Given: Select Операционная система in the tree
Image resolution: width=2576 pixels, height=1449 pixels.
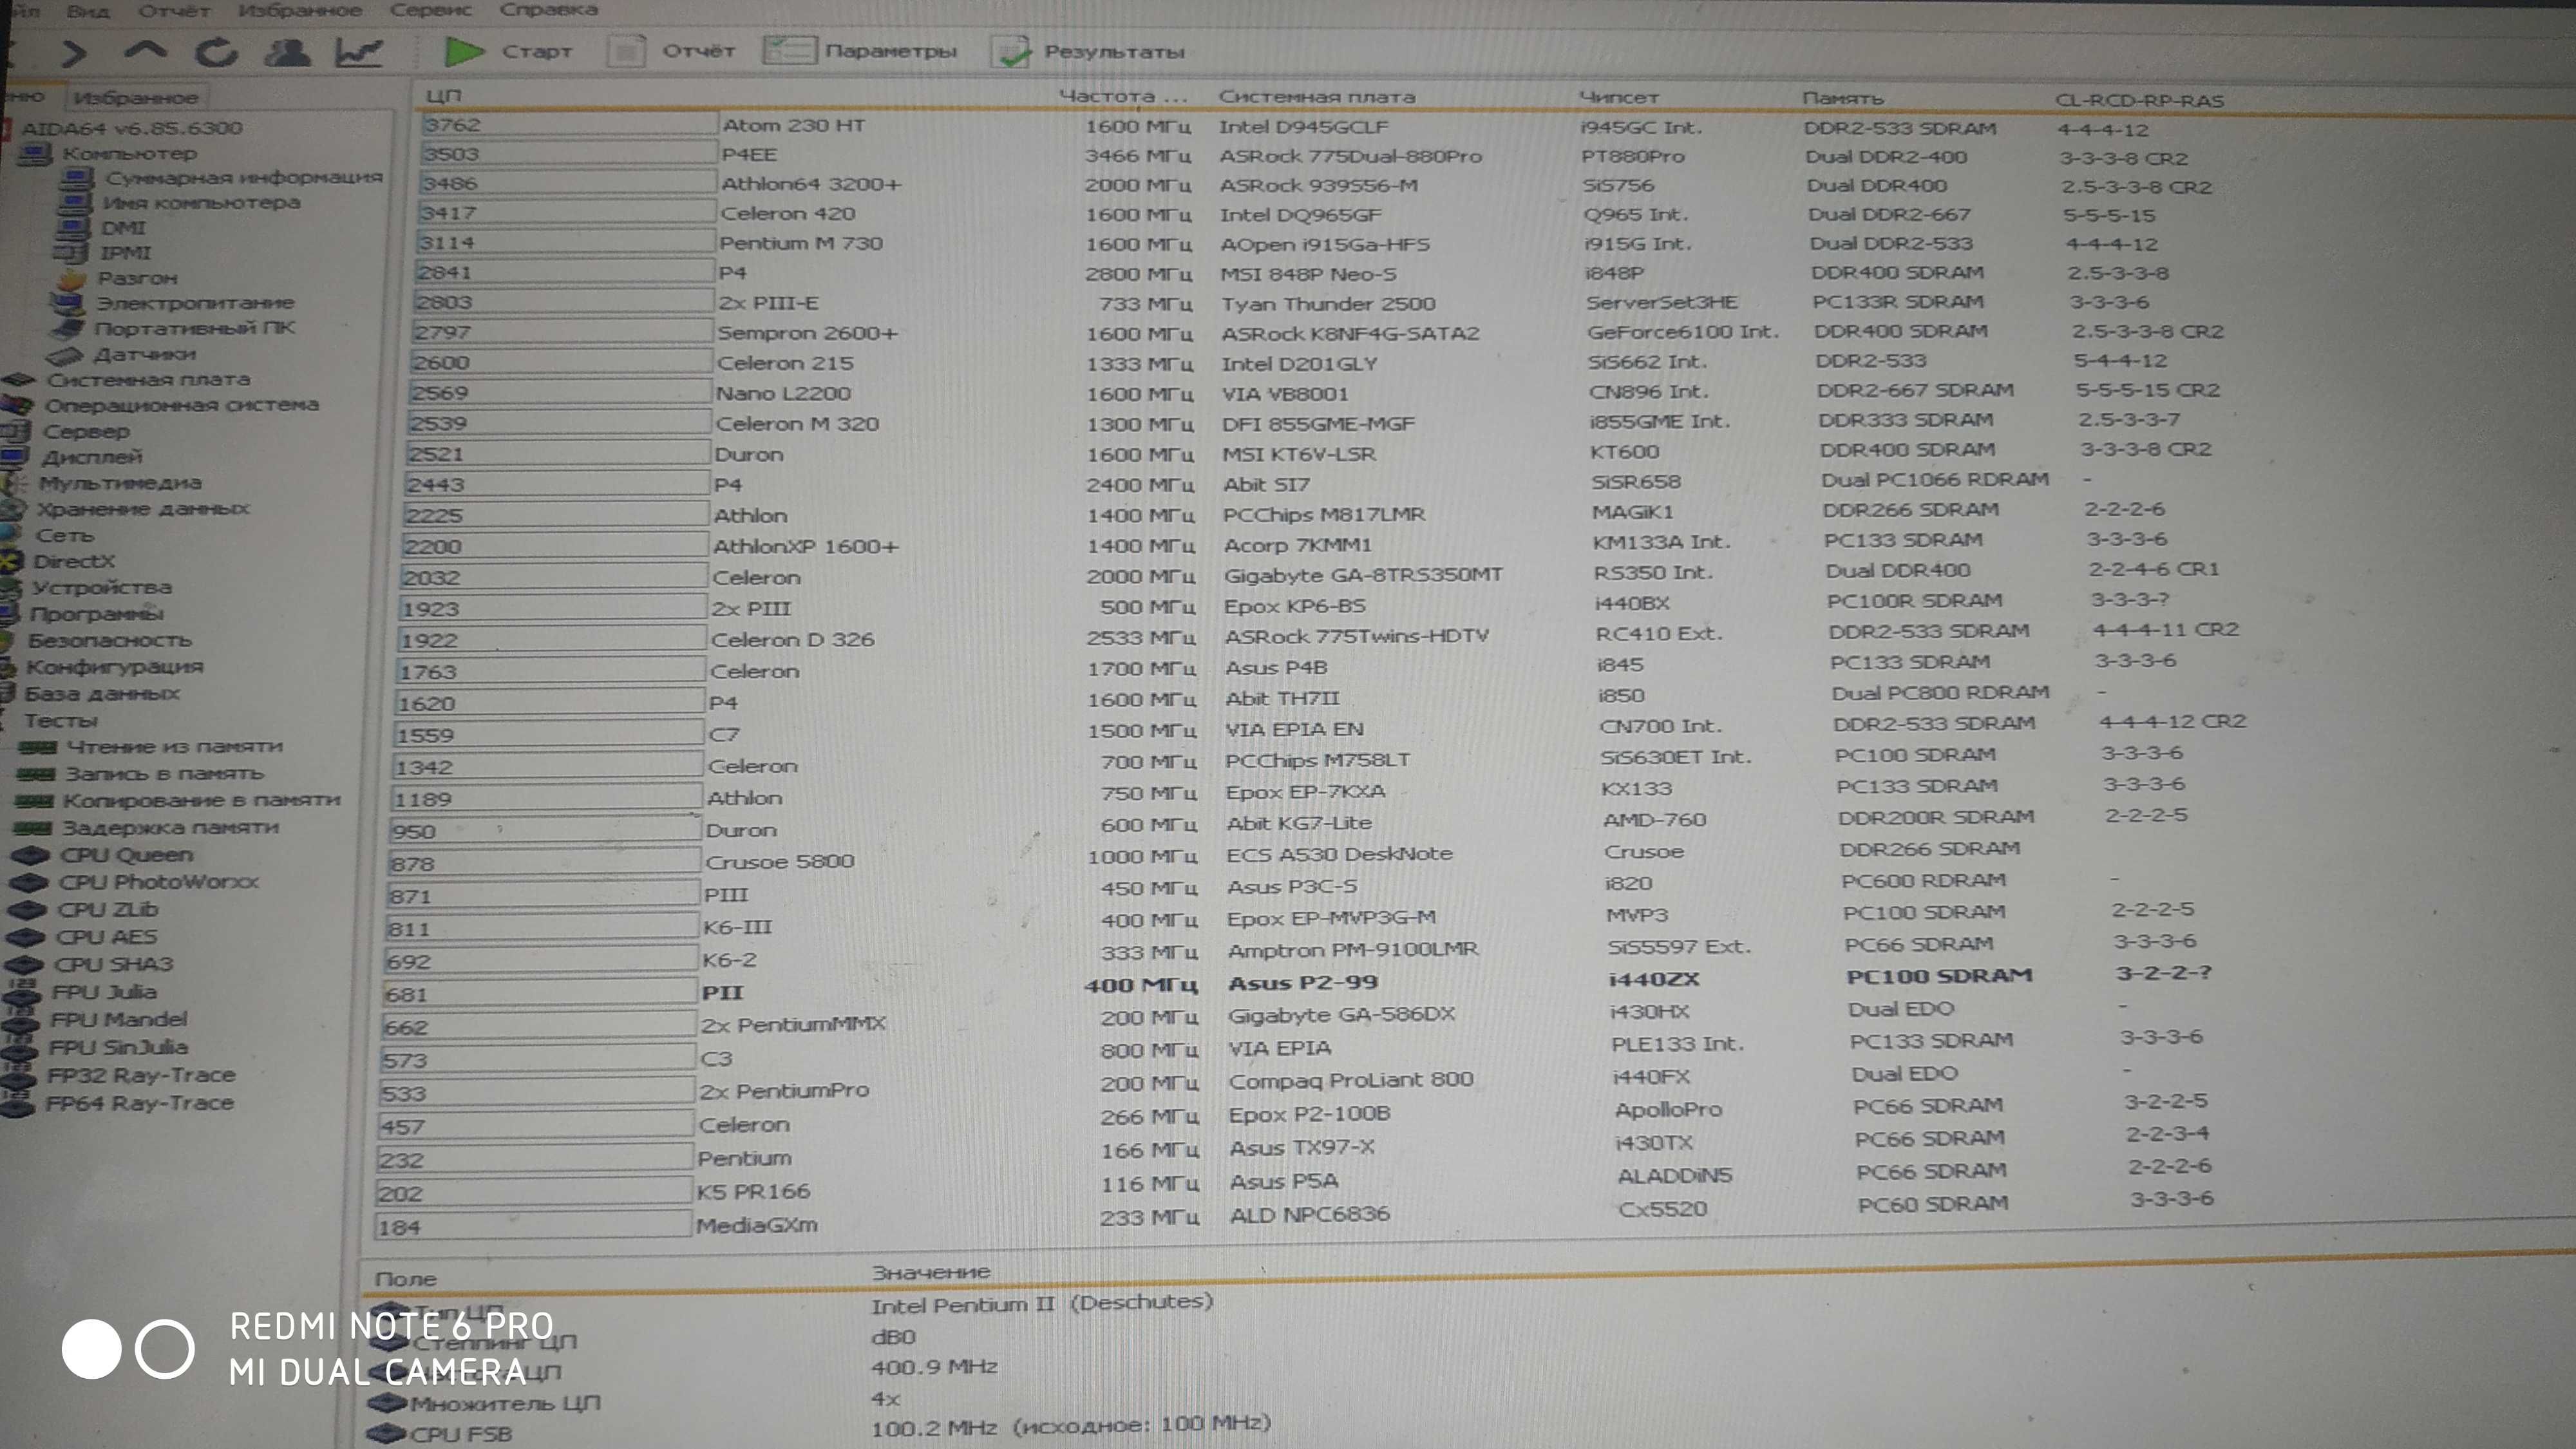Looking at the screenshot, I should point(181,405).
